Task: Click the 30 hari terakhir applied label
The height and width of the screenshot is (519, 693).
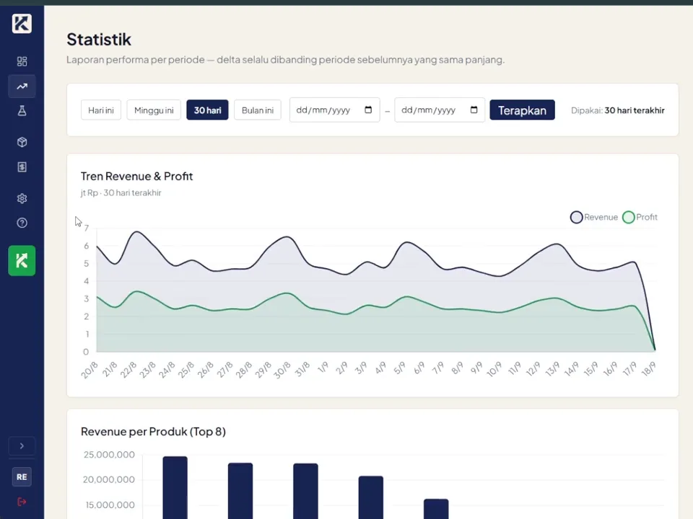Action: pos(635,110)
